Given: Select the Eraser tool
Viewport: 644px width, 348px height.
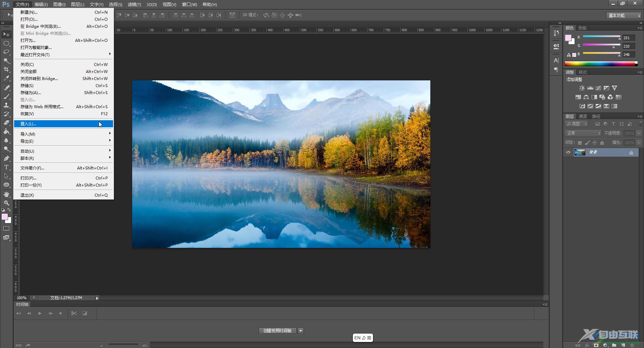Looking at the screenshot, I should click(x=6, y=123).
